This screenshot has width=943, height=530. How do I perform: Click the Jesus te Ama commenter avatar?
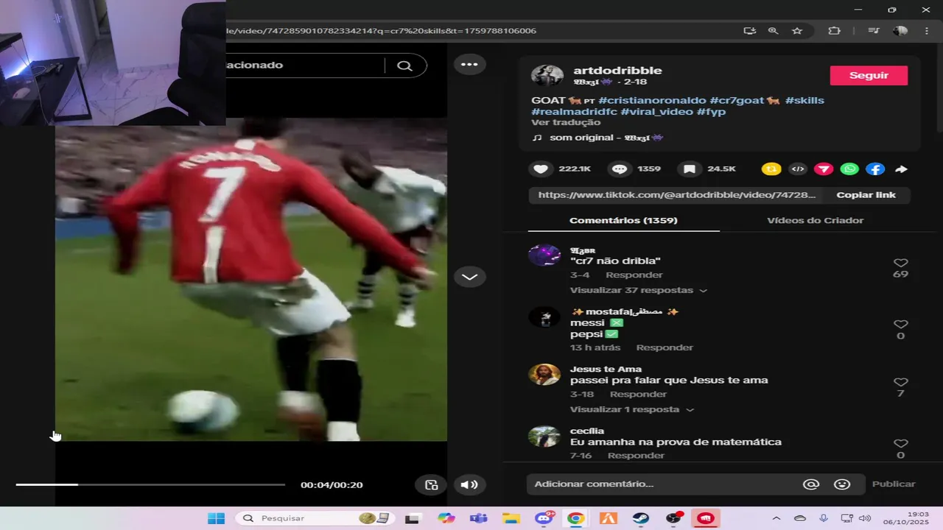pyautogui.click(x=544, y=375)
